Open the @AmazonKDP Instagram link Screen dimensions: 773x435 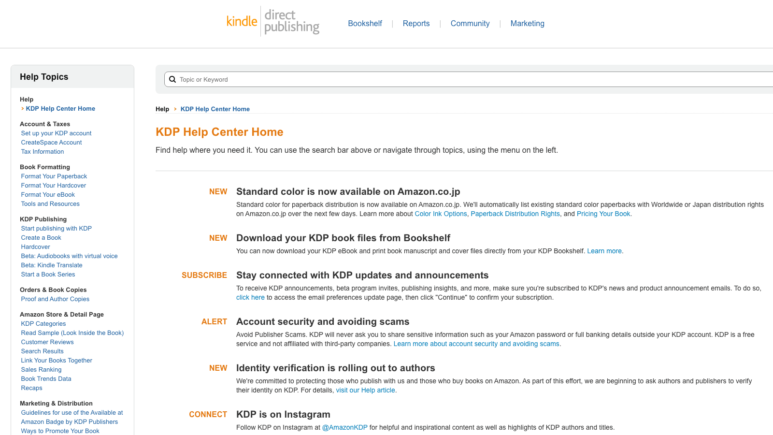pos(345,427)
